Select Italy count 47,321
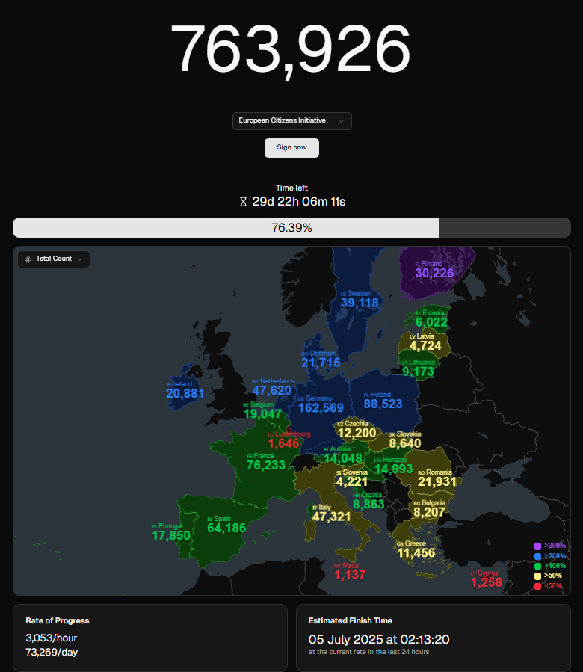This screenshot has width=583, height=672. 331,517
